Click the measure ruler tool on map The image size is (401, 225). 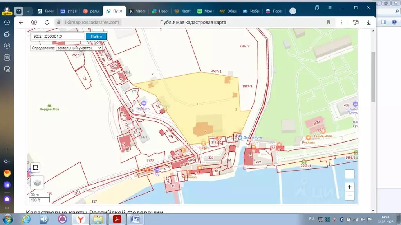35,168
